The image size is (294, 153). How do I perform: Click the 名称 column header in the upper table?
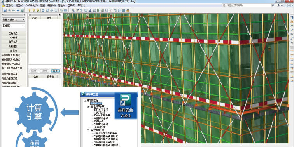(x=35, y=18)
